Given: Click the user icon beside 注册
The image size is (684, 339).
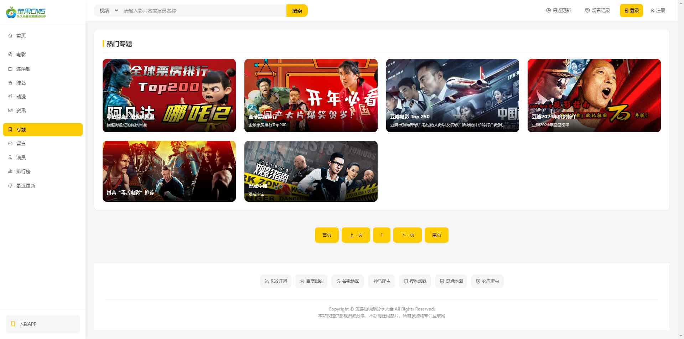Looking at the screenshot, I should coord(652,11).
